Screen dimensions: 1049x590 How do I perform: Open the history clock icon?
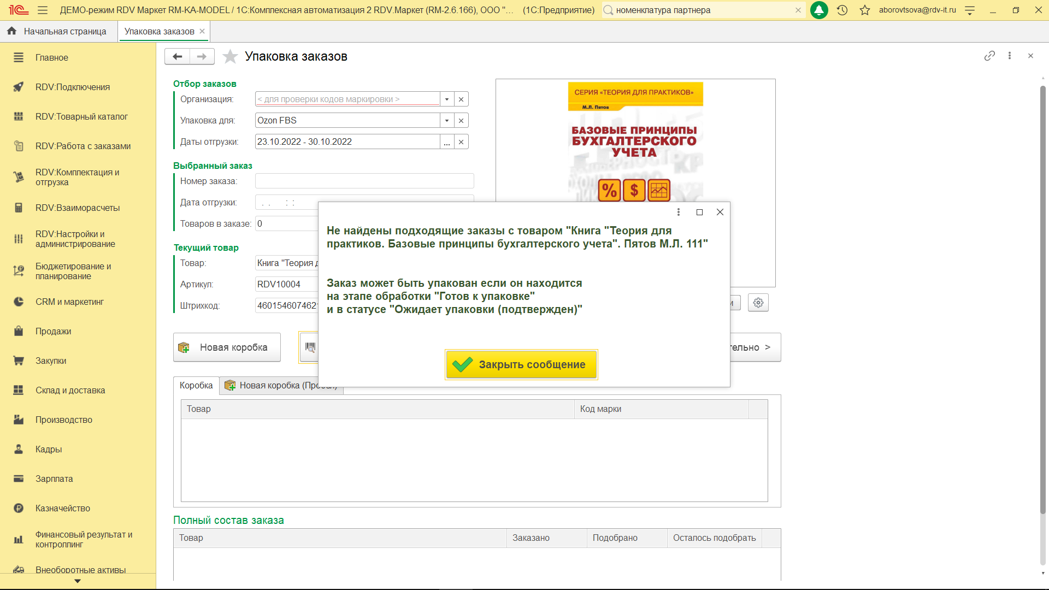coord(842,10)
